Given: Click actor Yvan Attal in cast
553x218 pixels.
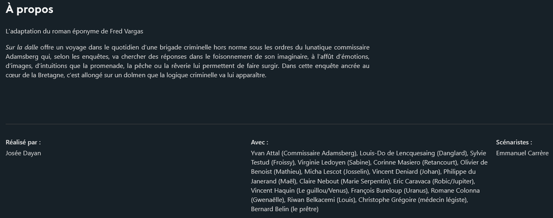Looking at the screenshot, I should pyautogui.click(x=265, y=154).
